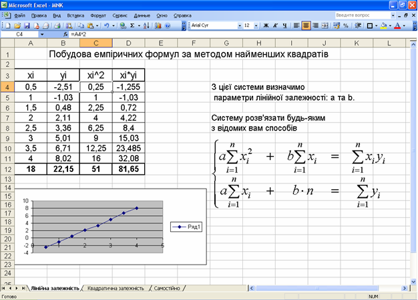The height and width of the screenshot is (300, 418).
Task: Select row 12 header
Action: pos(7,169)
